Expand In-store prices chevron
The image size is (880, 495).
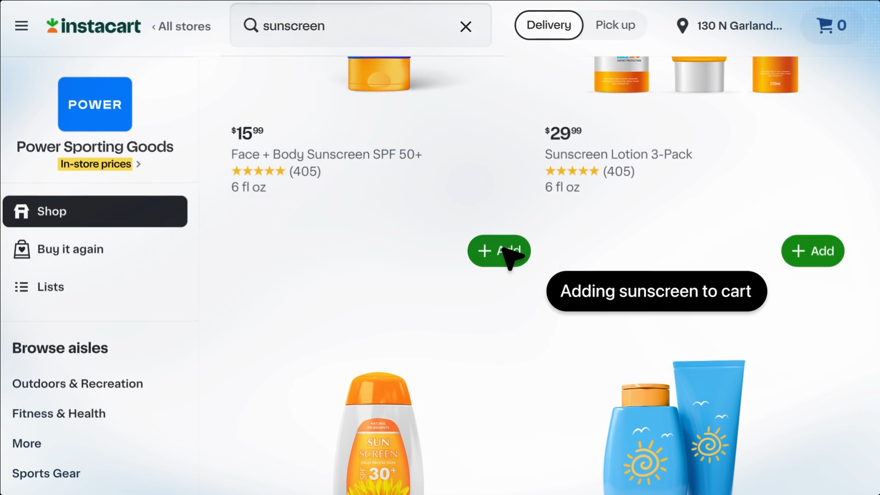138,164
